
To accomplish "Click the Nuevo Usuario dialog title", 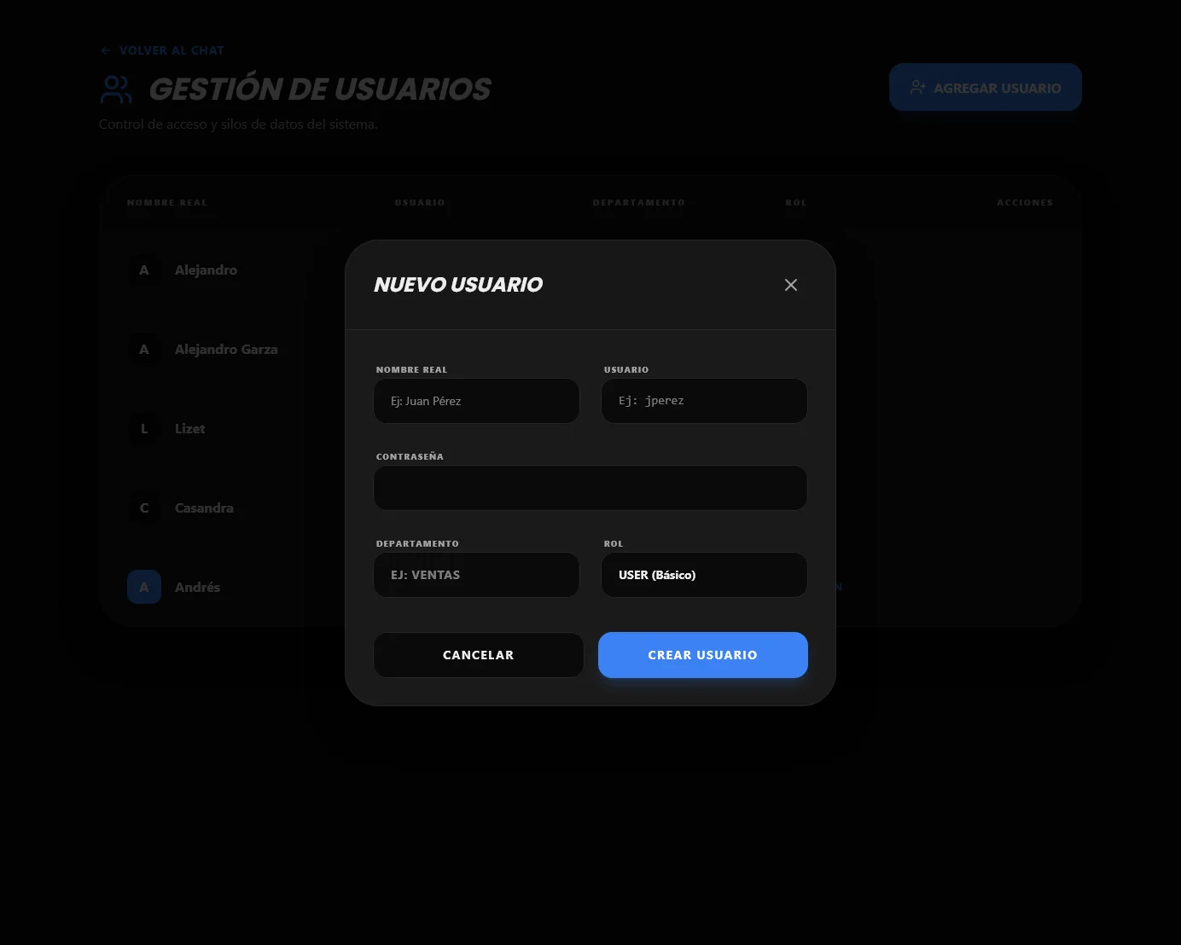I will 458,285.
